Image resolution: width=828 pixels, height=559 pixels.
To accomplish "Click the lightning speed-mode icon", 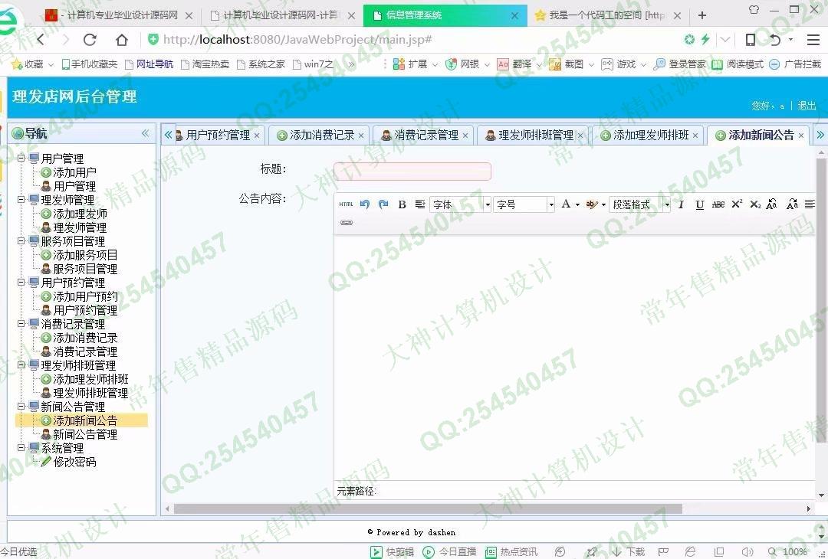I will point(705,39).
